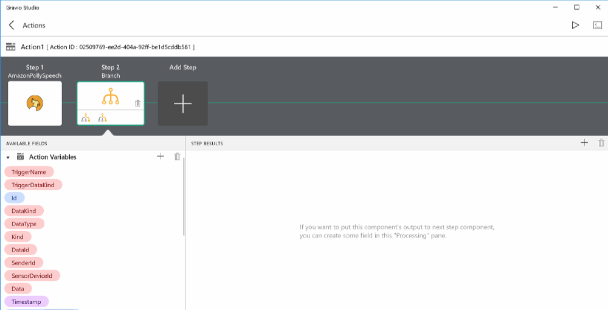608x310 pixels.
Task: Select the TriggerName field
Action: 29,172
